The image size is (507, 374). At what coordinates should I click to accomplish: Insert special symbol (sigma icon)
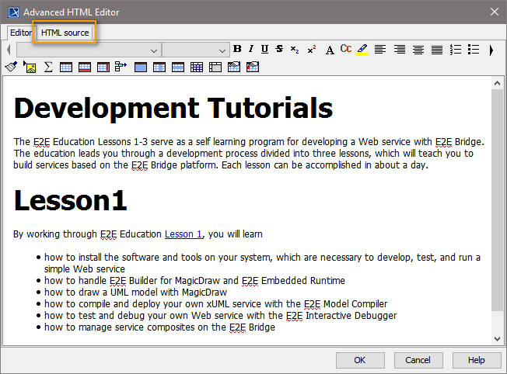(48, 68)
